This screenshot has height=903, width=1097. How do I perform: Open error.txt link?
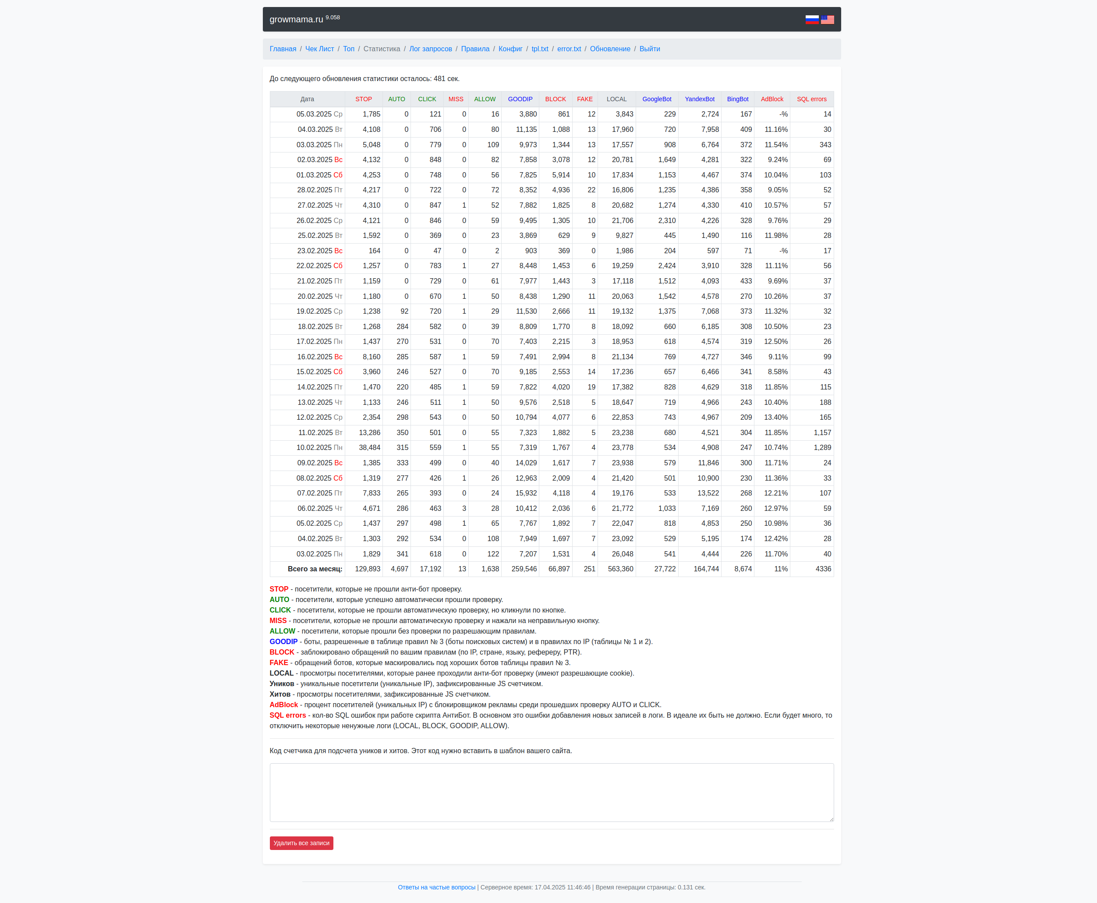coord(569,49)
